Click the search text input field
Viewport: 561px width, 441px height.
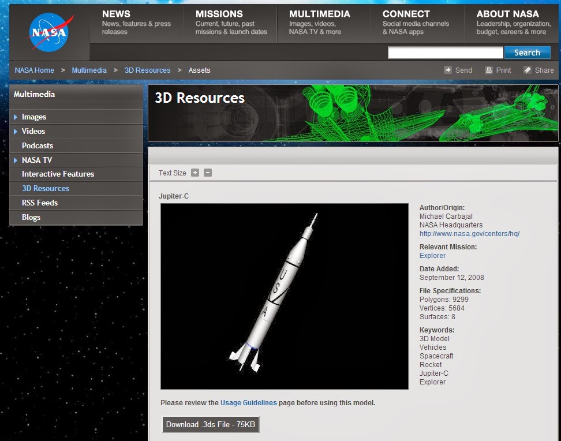click(444, 53)
